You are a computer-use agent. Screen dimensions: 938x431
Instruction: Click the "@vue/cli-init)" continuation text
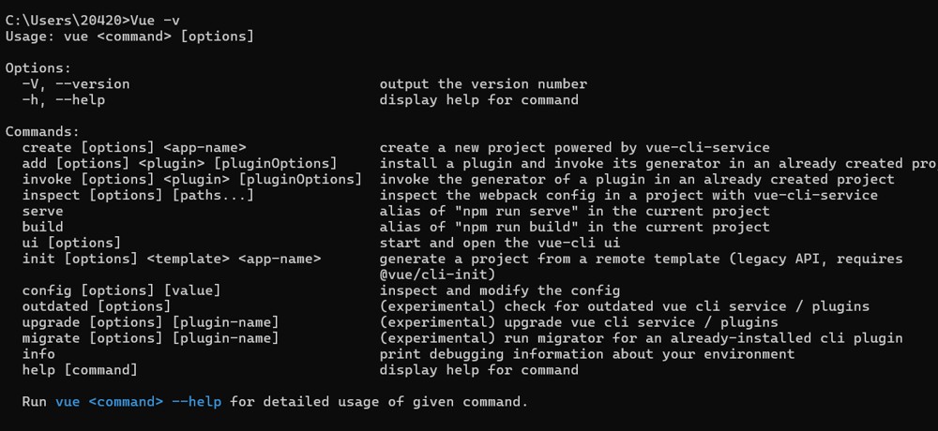click(437, 275)
